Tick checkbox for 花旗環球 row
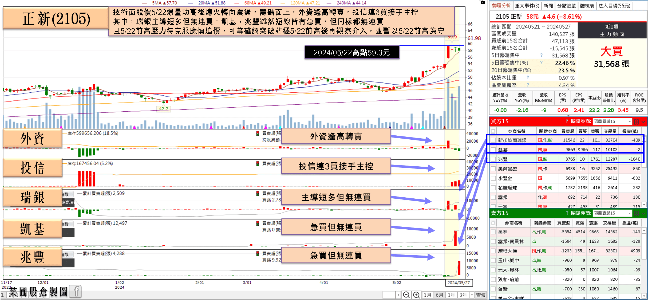Image resolution: width=648 pixels, height=306 pixels. tap(493, 188)
